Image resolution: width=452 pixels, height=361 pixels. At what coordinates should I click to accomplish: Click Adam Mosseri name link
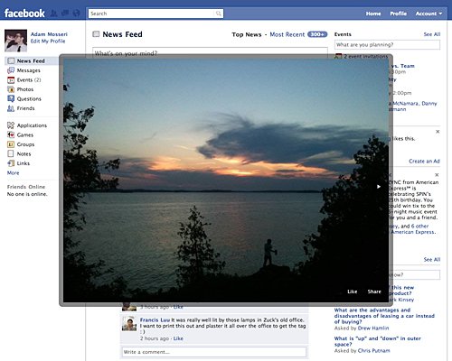(x=49, y=34)
